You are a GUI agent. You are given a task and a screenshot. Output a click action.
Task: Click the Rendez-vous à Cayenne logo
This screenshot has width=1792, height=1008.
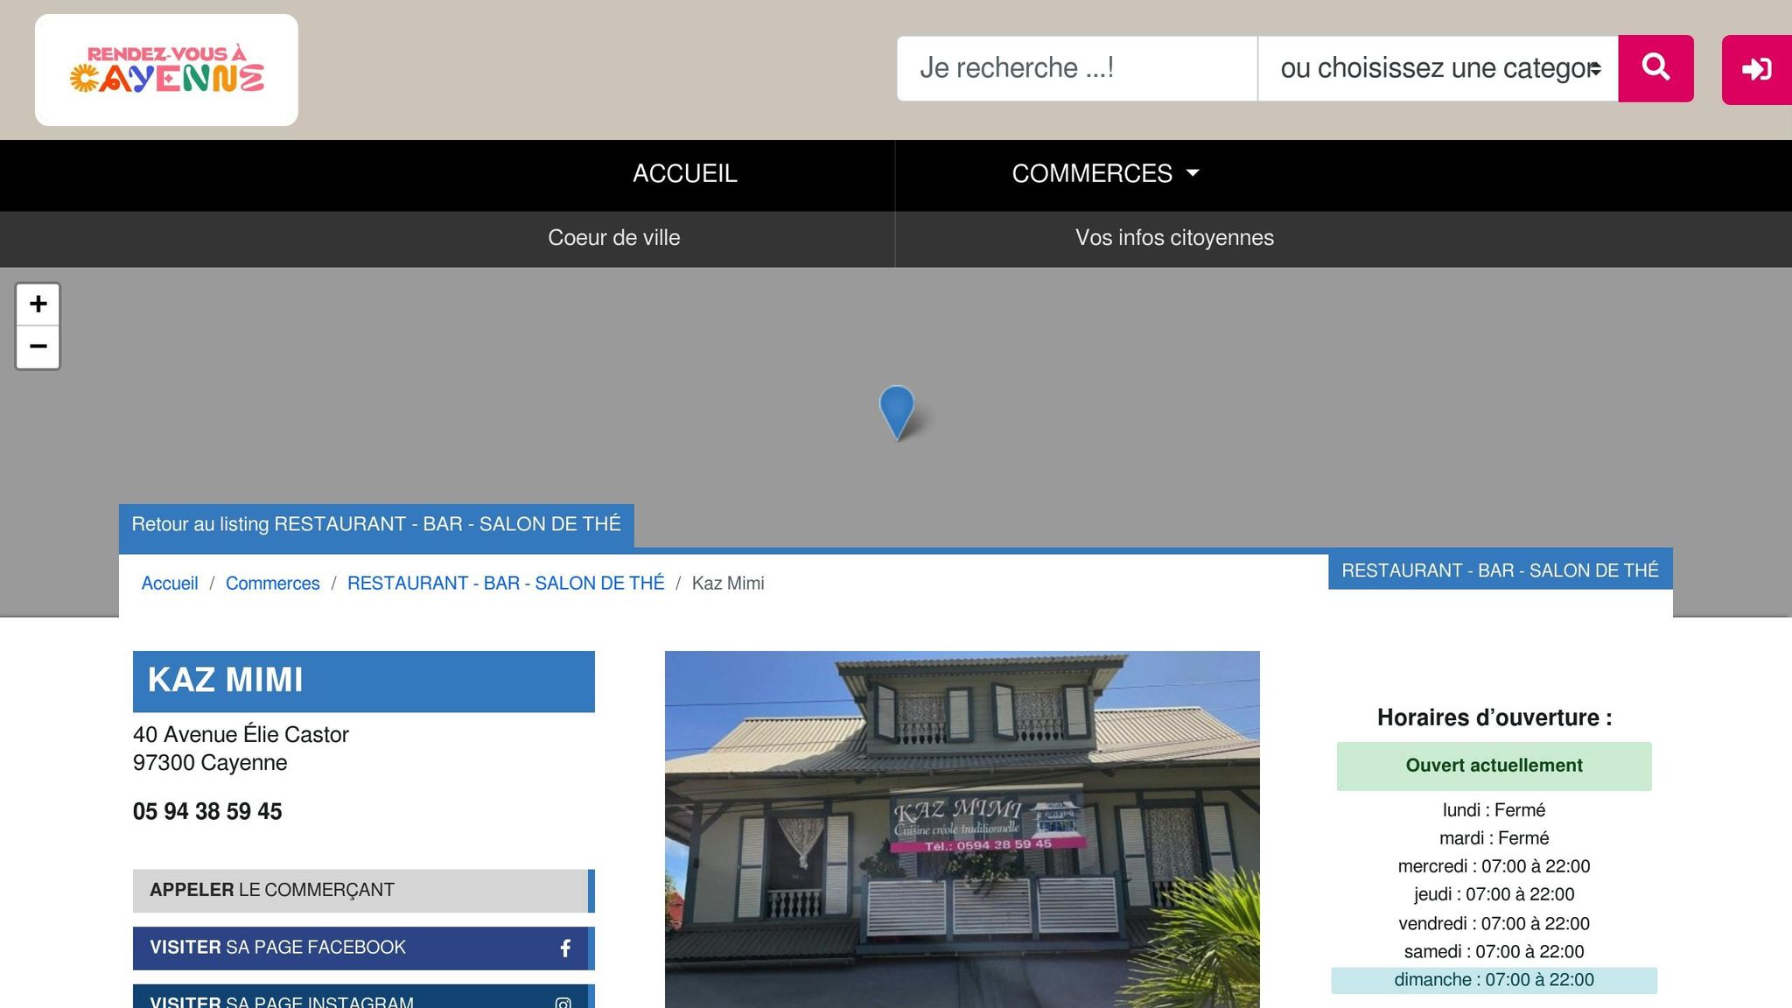[x=166, y=70]
